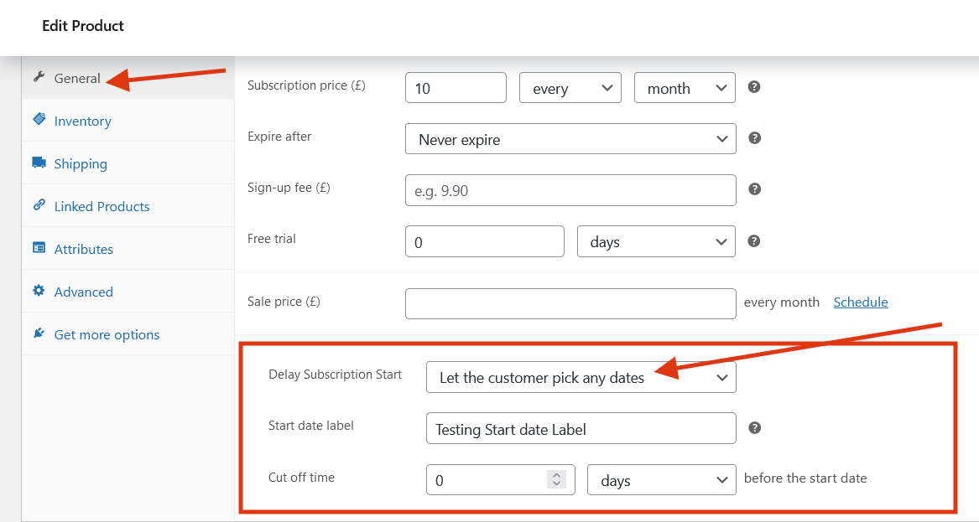Select the Attributes panel icon
Image resolution: width=979 pixels, height=522 pixels.
click(39, 249)
